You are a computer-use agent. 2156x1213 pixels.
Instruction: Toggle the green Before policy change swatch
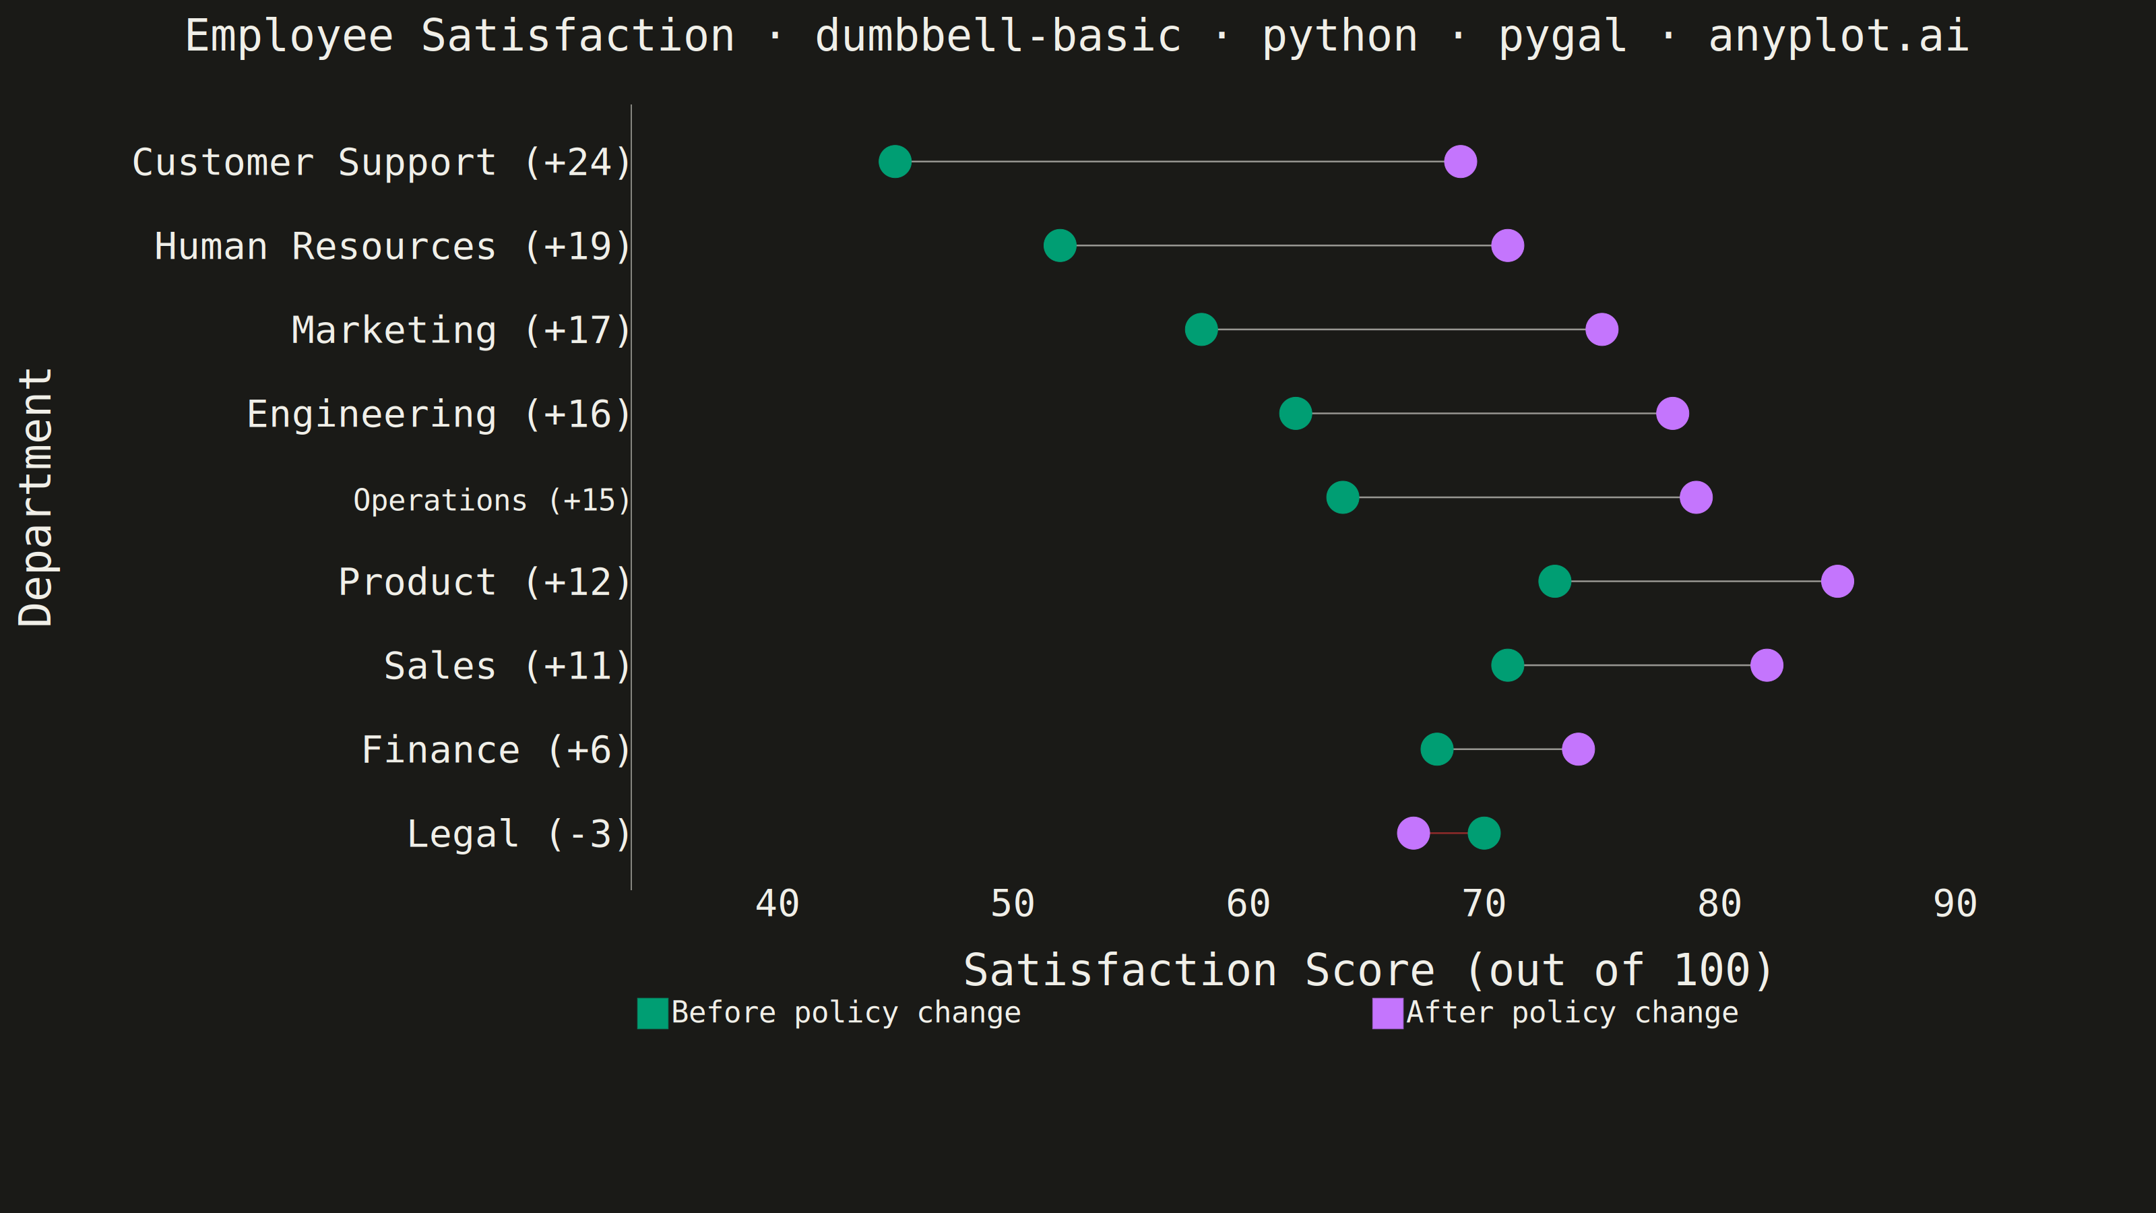click(653, 1013)
